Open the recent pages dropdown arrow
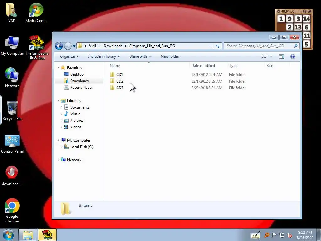321x241 pixels. (x=74, y=46)
